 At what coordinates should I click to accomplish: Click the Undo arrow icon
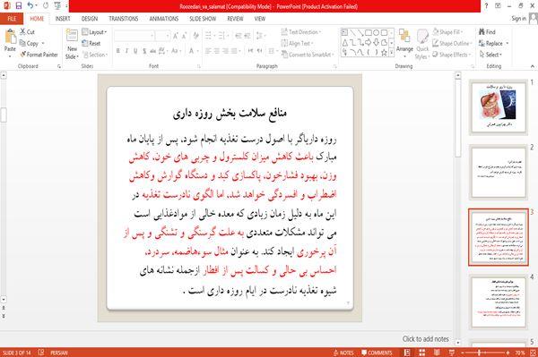pos(30,5)
